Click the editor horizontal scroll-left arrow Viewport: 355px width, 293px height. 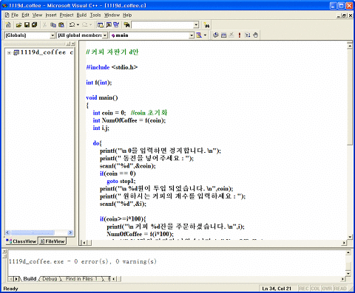click(x=84, y=243)
